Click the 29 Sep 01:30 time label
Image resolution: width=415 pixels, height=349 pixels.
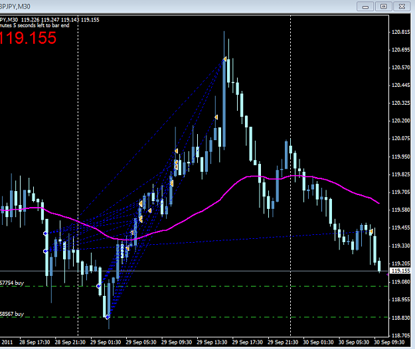pyautogui.click(x=106, y=342)
